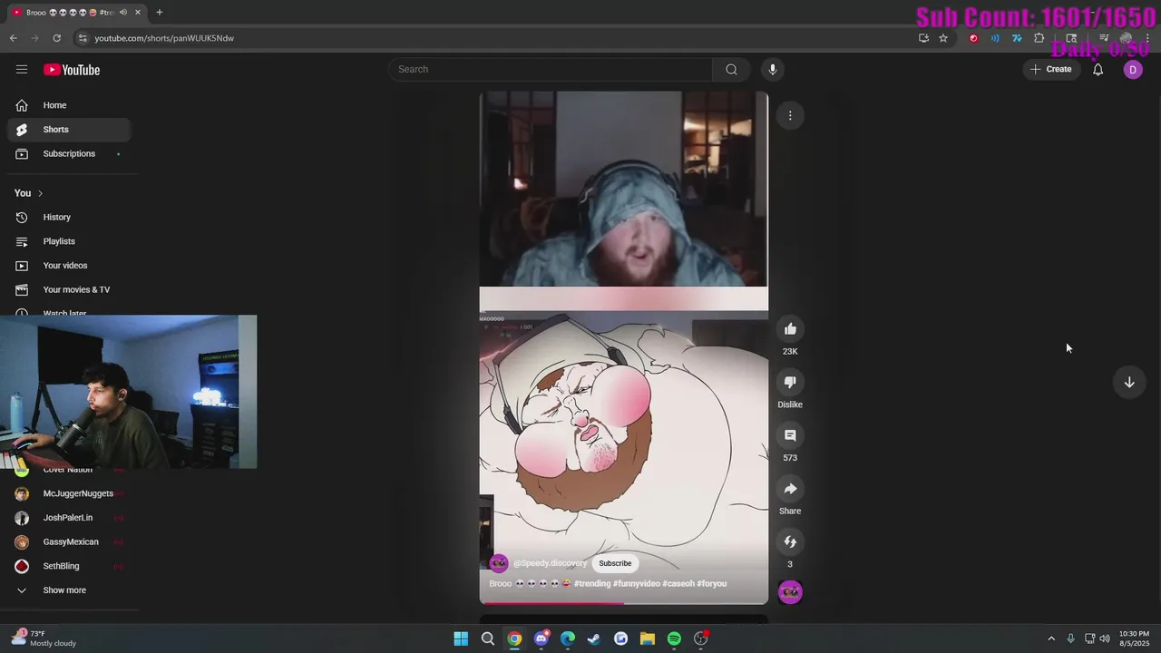The image size is (1161, 653).
Task: Focus the YouTube search field
Action: pos(551,69)
